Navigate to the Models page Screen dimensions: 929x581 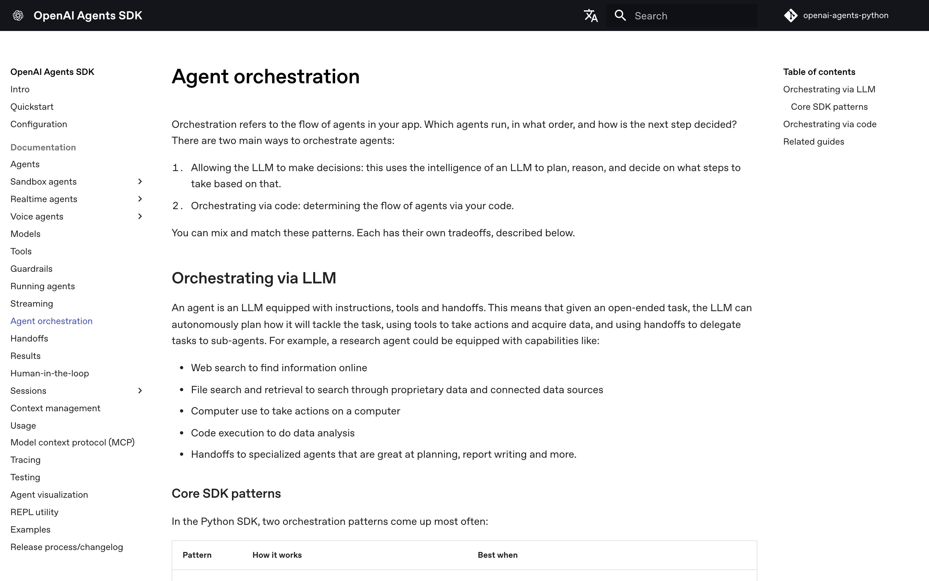25,234
